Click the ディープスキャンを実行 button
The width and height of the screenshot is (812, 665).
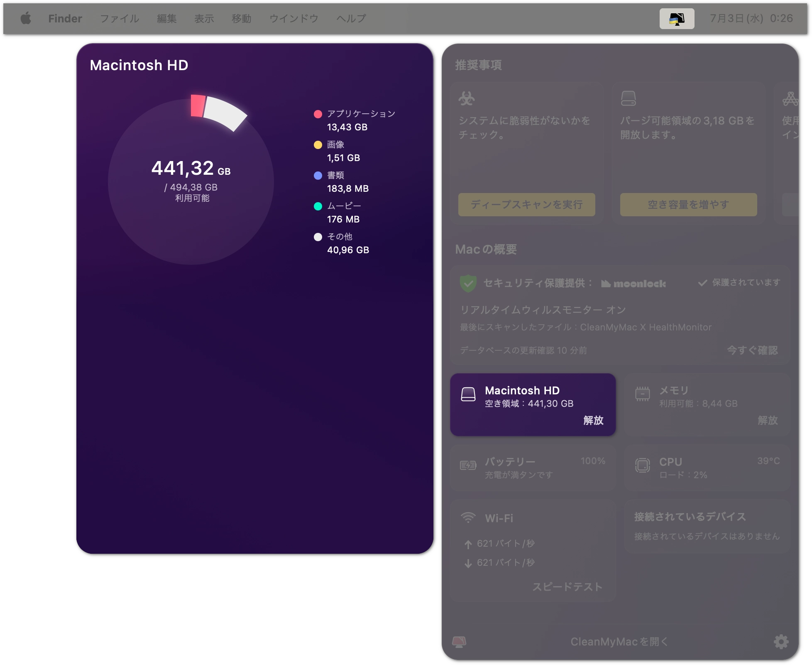coord(526,205)
